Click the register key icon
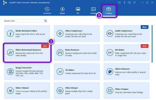This screenshot has width=156, height=100. tap(124, 3)
